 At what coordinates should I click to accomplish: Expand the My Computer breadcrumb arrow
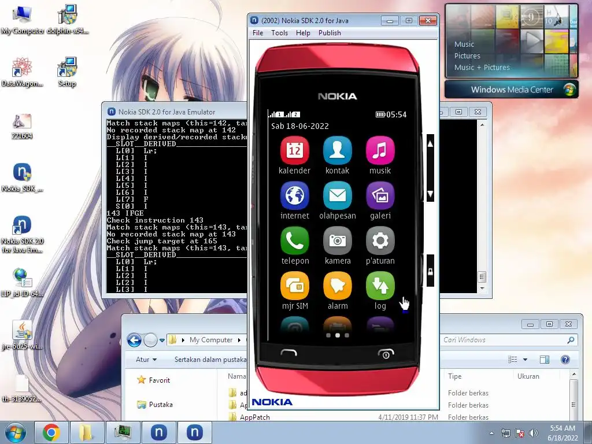pos(239,340)
